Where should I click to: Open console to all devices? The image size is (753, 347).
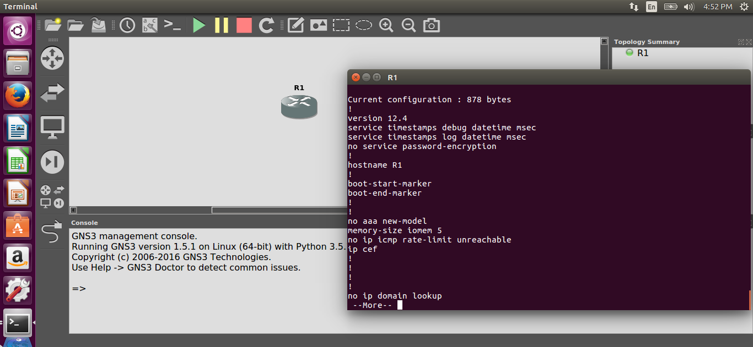click(x=173, y=25)
